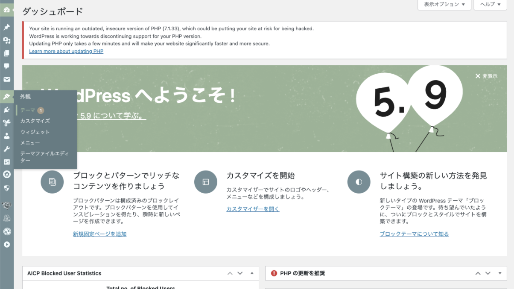This screenshot has height=289, width=514.
Task: Toggle the PHP の更新を推奨 panel
Action: [500, 273]
